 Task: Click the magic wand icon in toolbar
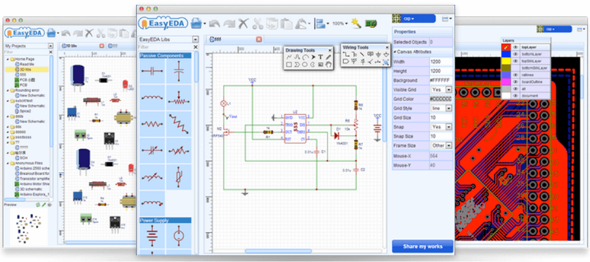pyautogui.click(x=356, y=23)
